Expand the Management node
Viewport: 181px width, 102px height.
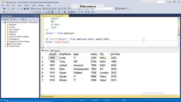click(x=5, y=39)
